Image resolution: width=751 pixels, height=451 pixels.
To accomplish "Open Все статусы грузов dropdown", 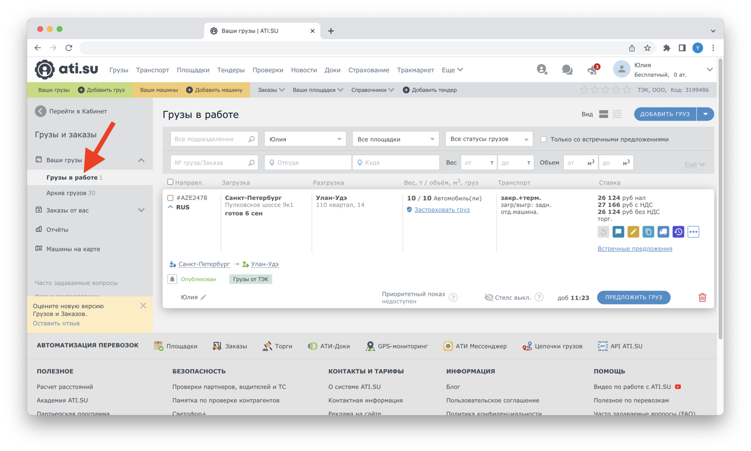I will tap(489, 139).
